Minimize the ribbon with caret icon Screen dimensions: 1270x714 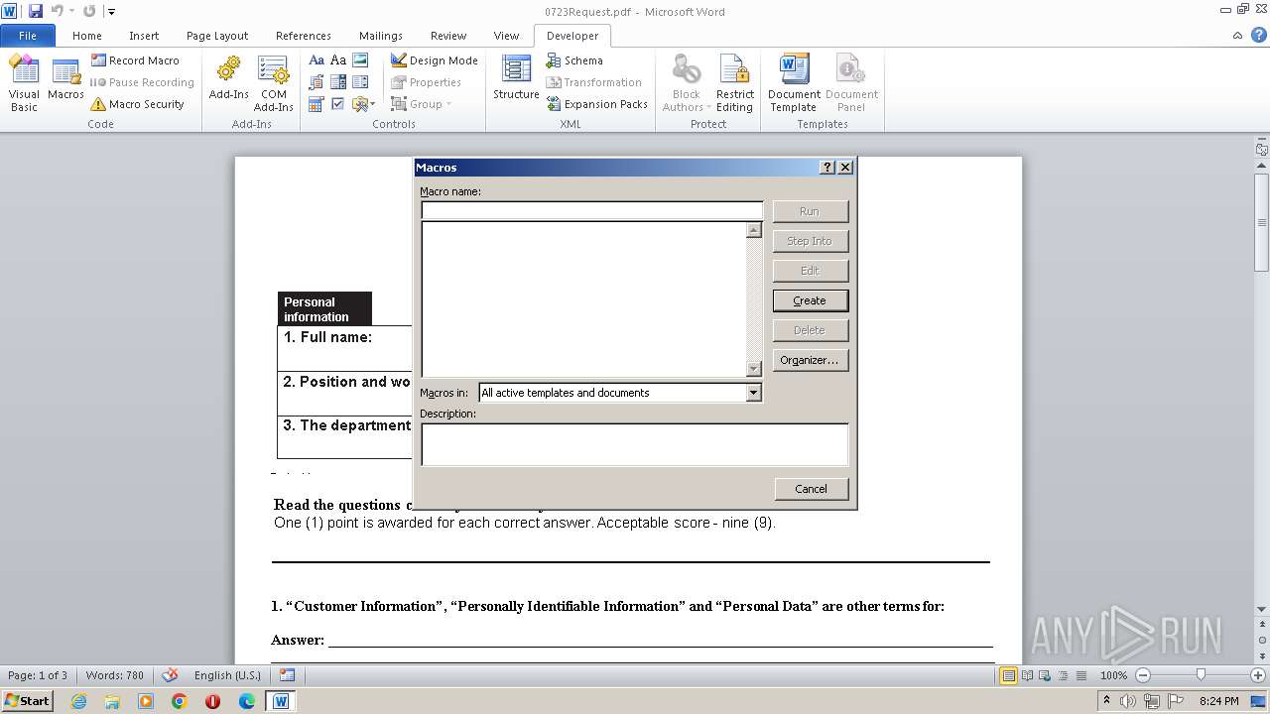point(1238,35)
